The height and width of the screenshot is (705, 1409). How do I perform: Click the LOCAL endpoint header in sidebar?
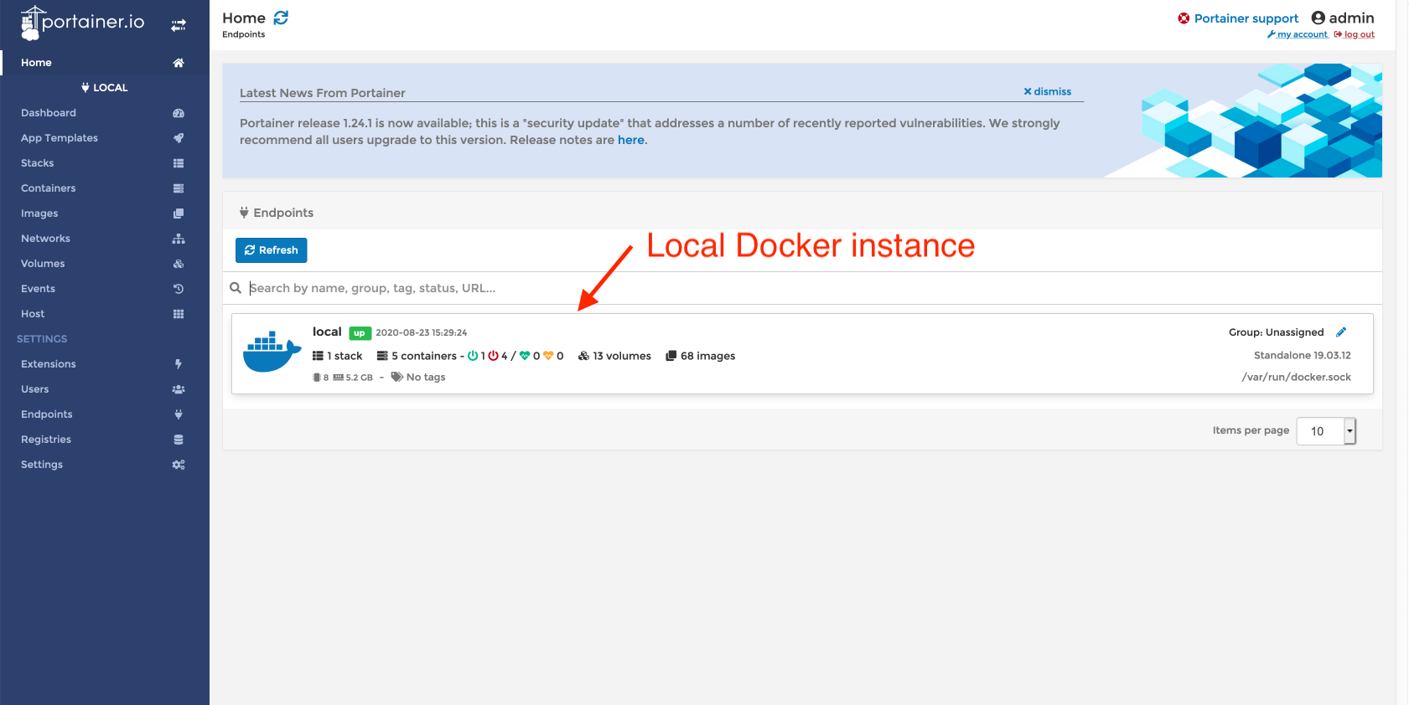pyautogui.click(x=105, y=88)
